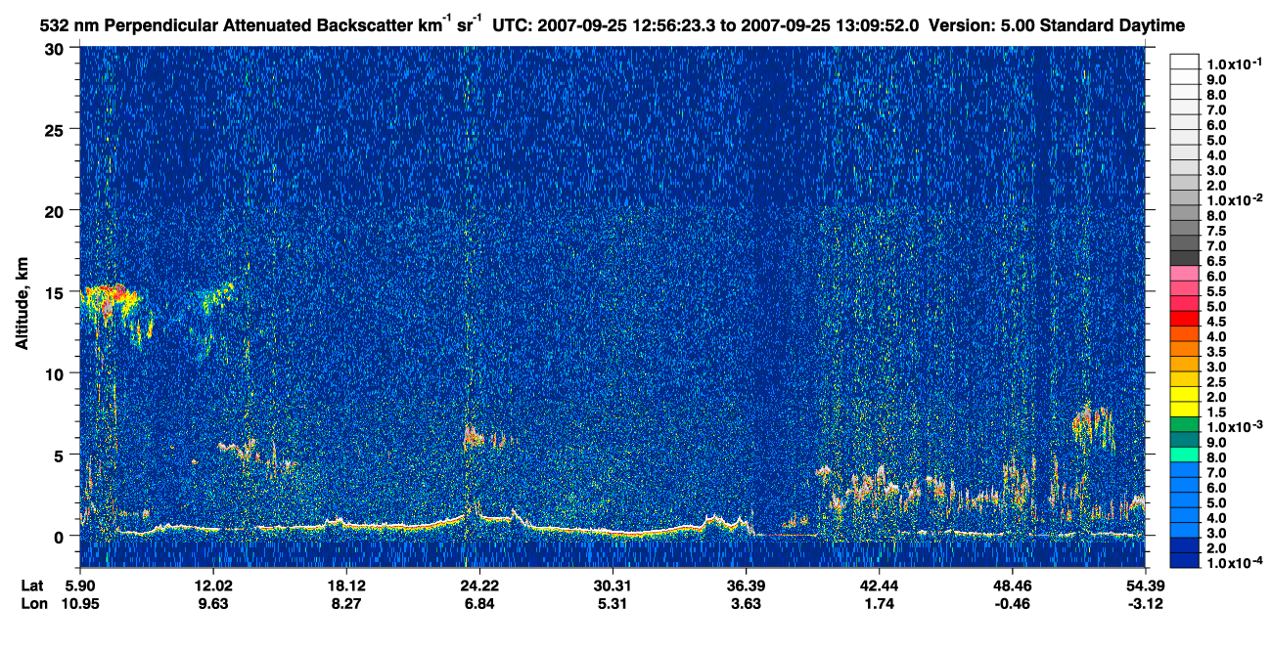
Task: Click the darkest blue swatch beside 1.0x10-4
Action: tap(1185, 562)
